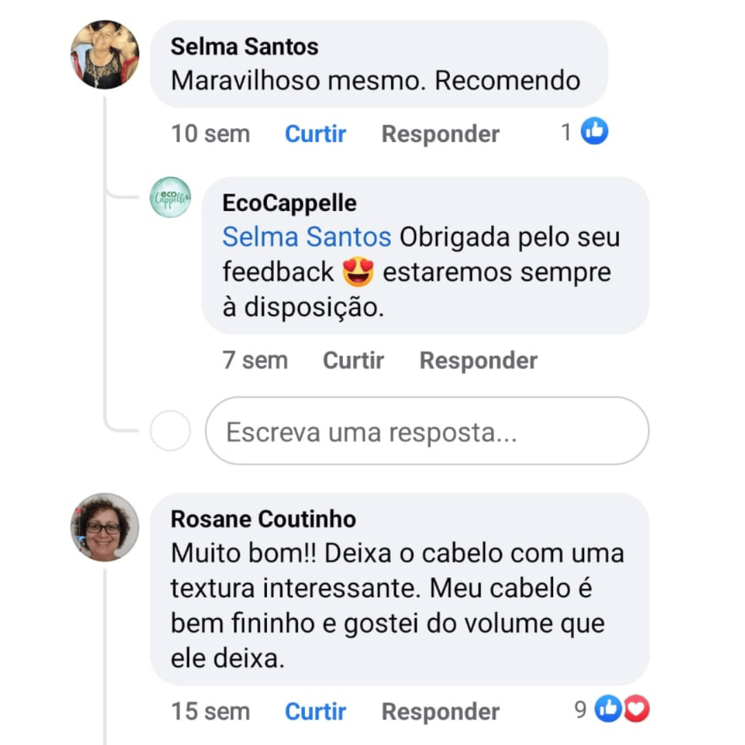
Task: Click empty avatar circle beside reply box
Action: [170, 431]
